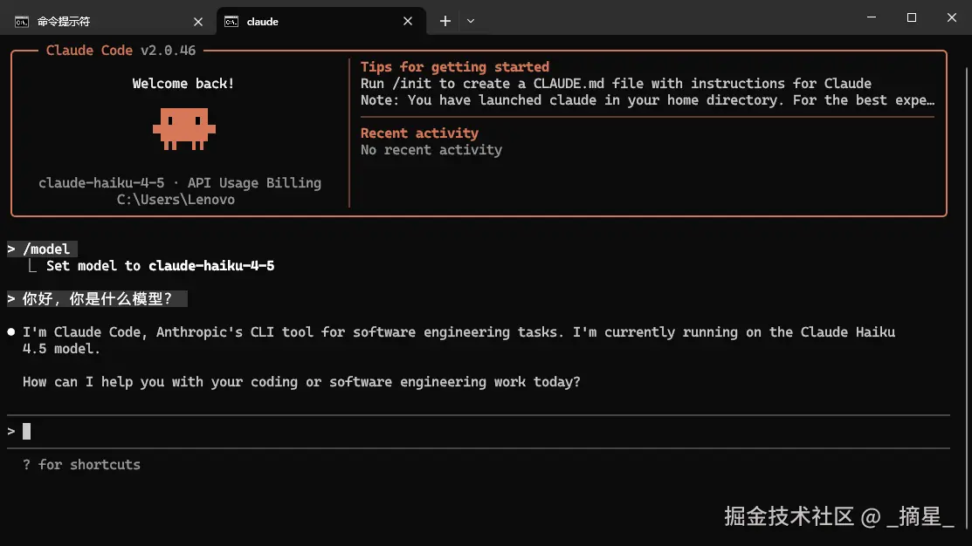Screen dimensions: 972x546
Task: Click the terminal icon on the 命令提示符 tab
Action: pos(22,21)
